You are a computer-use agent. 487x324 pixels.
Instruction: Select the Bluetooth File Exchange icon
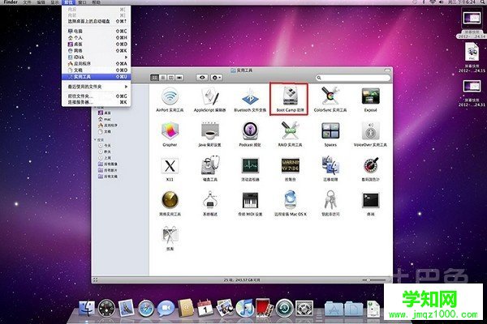click(250, 96)
